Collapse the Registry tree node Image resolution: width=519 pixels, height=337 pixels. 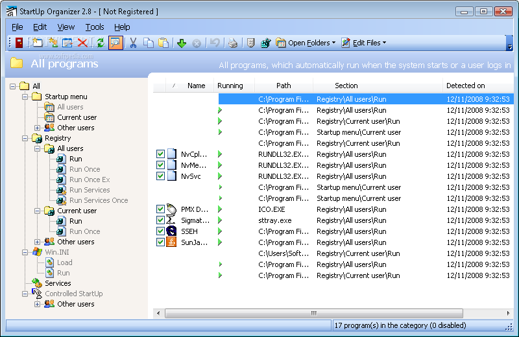coord(25,138)
